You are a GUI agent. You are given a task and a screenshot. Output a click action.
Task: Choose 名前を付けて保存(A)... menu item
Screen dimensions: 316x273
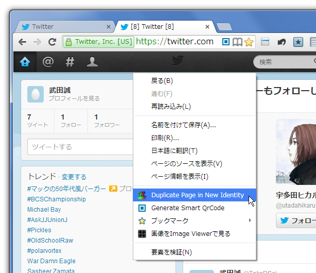(x=195, y=125)
